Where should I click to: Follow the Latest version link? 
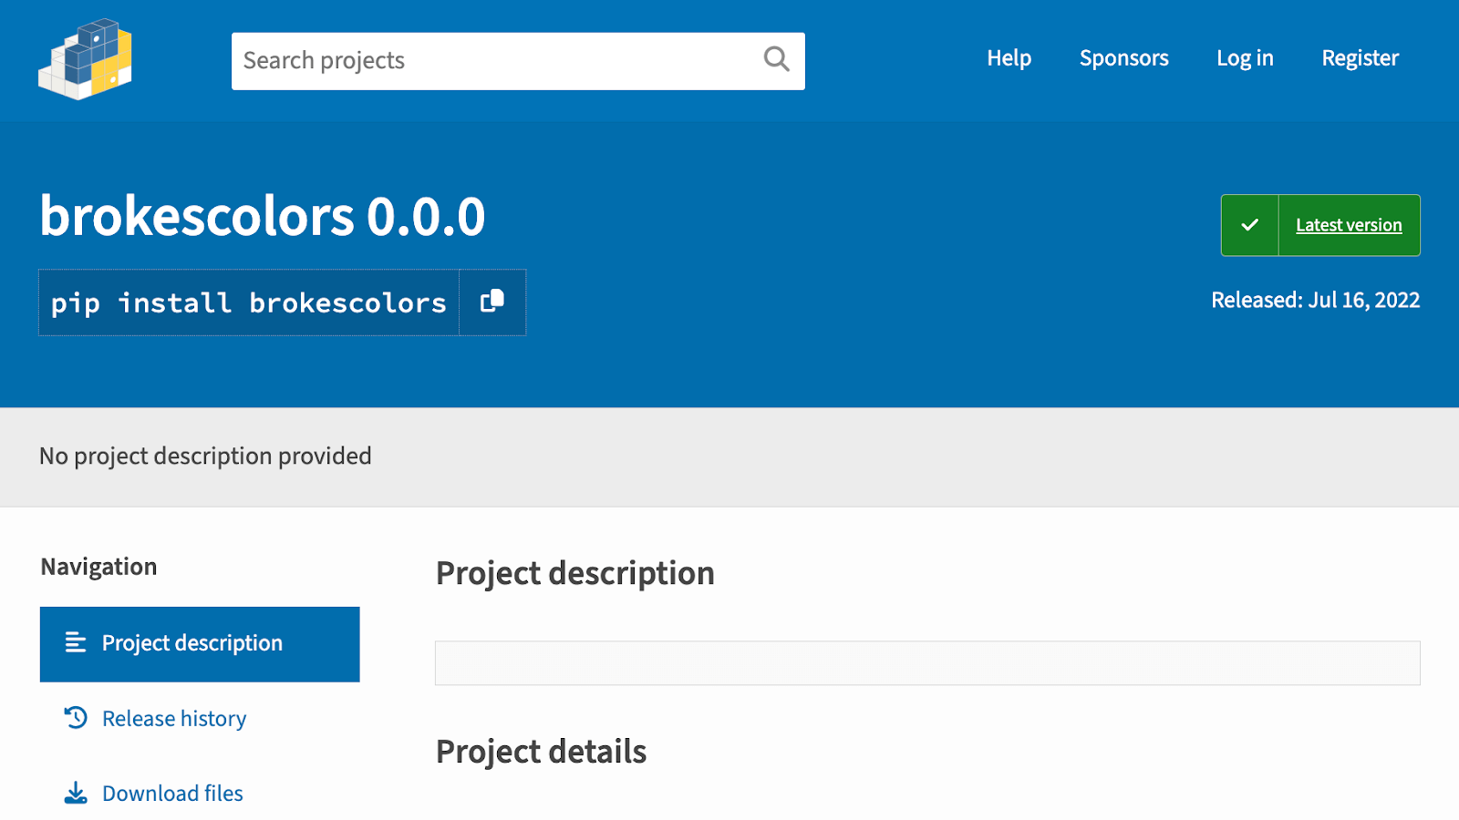pyautogui.click(x=1349, y=225)
